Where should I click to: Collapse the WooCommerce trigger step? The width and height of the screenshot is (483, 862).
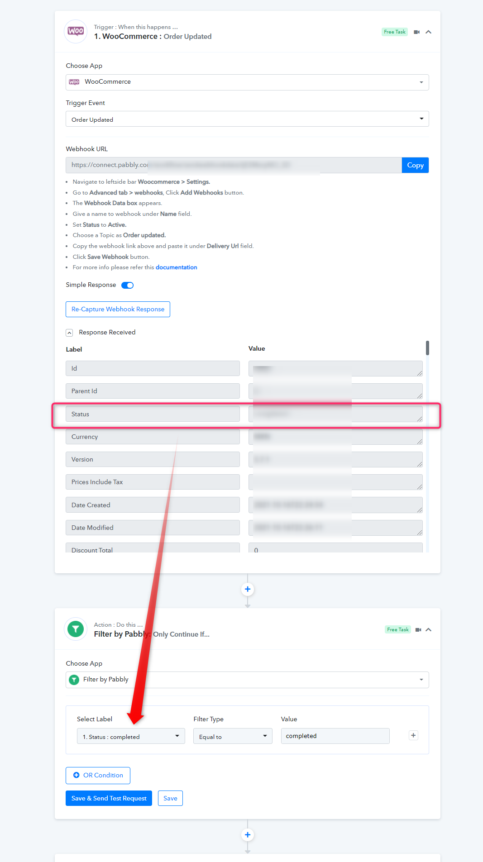click(429, 32)
